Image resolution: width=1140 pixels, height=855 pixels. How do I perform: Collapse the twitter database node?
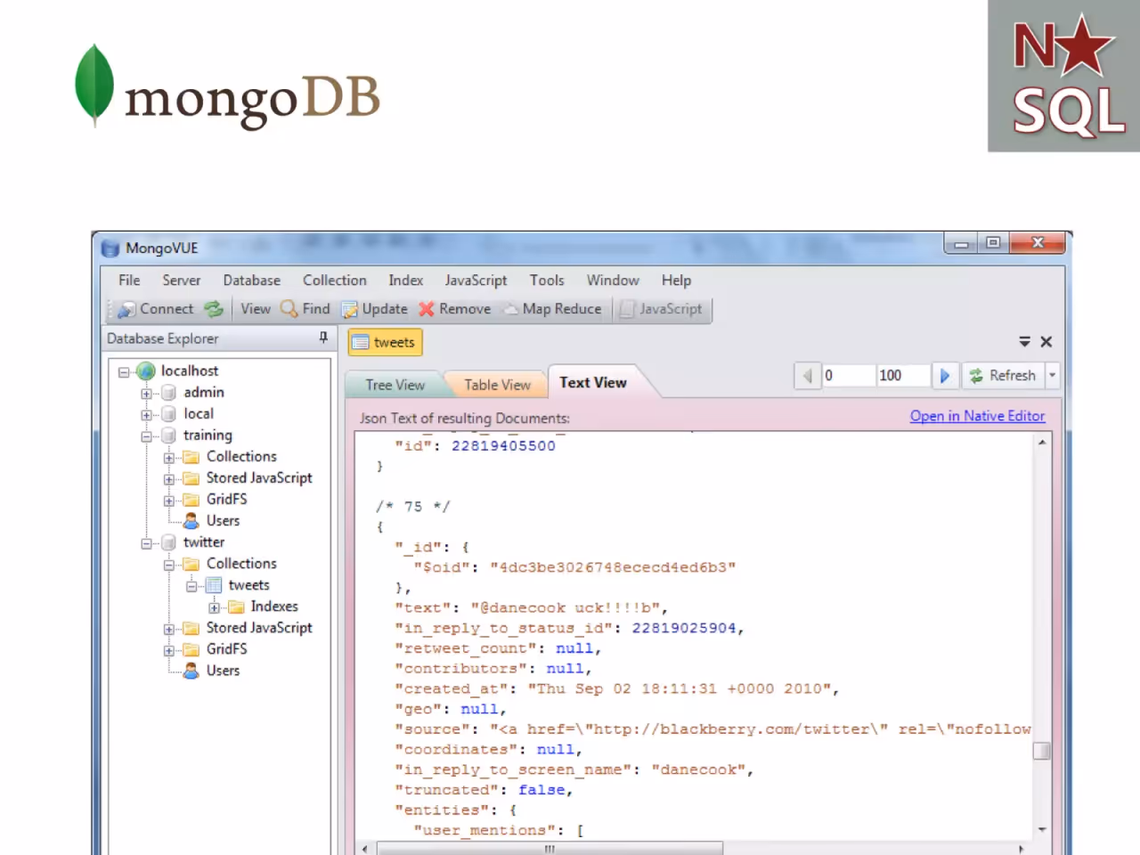click(146, 543)
